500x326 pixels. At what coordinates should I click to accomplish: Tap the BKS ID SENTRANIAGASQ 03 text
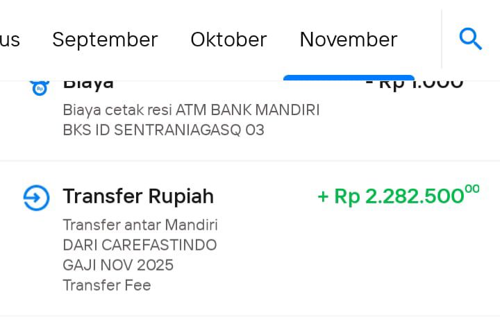click(163, 130)
